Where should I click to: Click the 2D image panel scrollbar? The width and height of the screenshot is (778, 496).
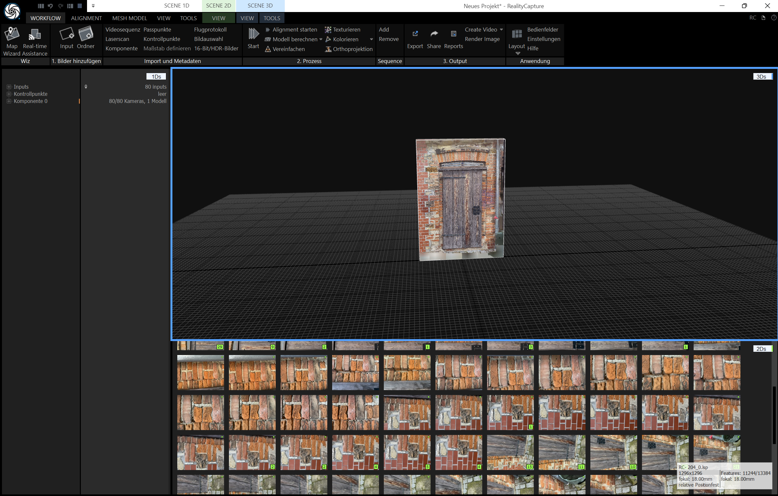774,415
